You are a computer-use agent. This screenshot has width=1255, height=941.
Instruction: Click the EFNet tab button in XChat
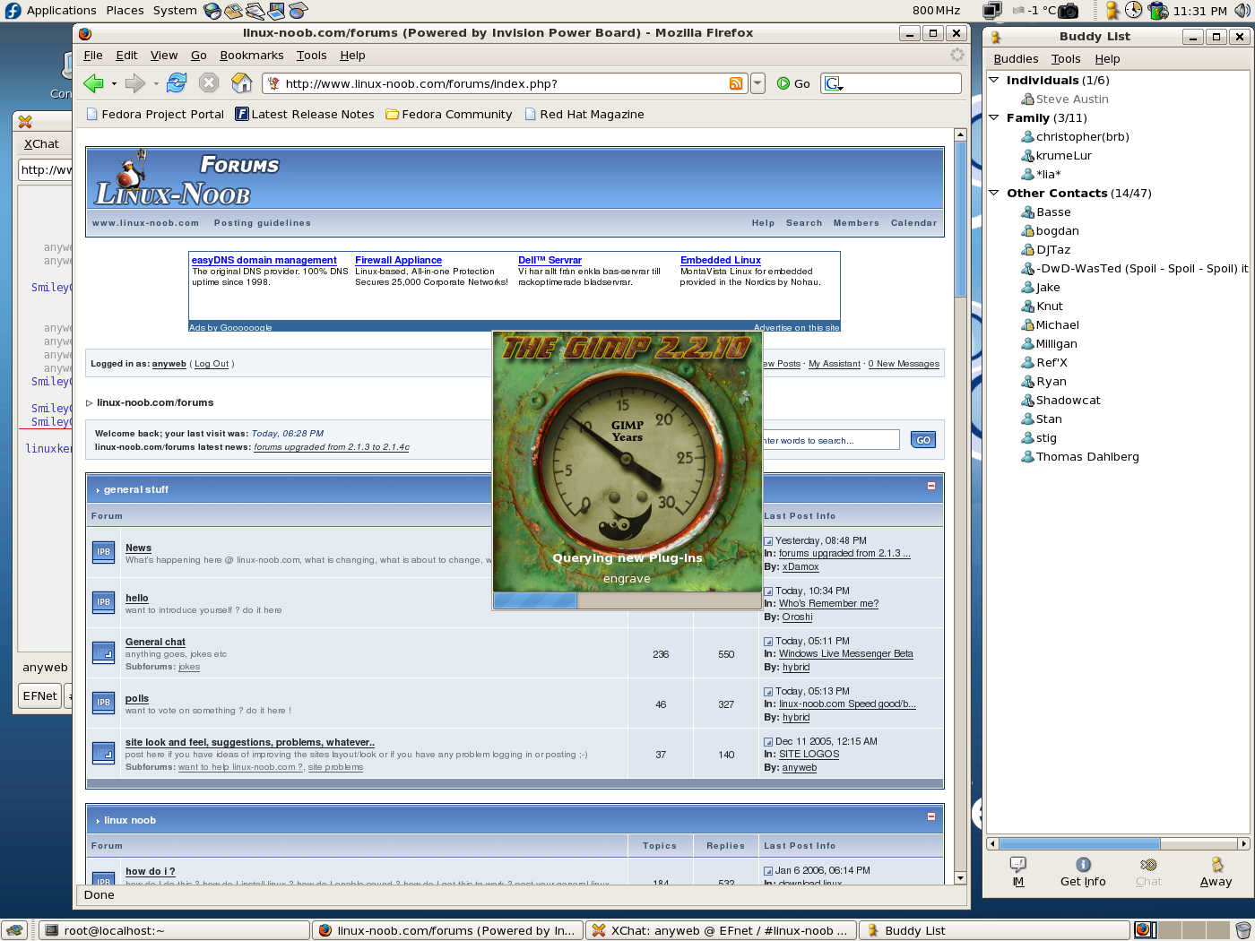coord(39,695)
